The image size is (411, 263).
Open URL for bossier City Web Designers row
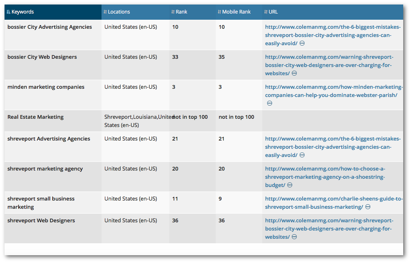pos(329,65)
